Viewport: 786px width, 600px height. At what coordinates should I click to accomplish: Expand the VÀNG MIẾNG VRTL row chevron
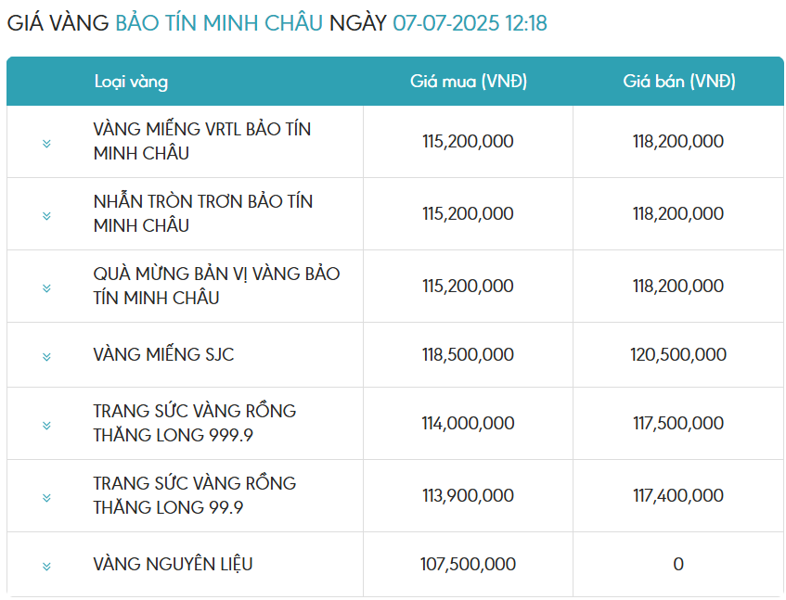tap(46, 144)
